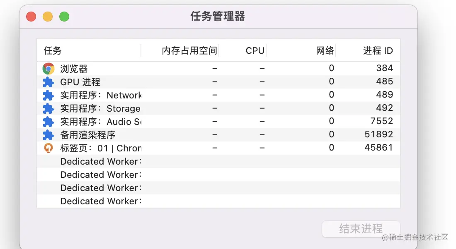Click the tab favicon for 标签页 01
Image resolution: width=456 pixels, height=249 pixels.
[49, 148]
